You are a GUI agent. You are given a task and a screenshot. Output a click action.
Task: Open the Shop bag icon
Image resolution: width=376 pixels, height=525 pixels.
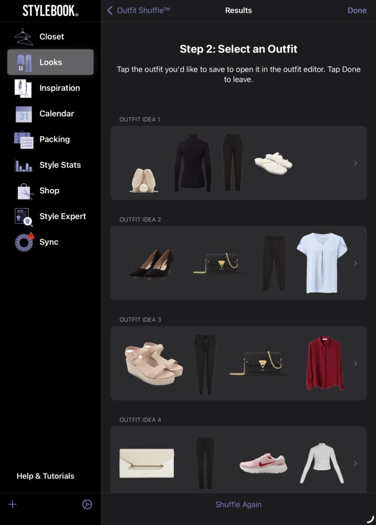[24, 191]
